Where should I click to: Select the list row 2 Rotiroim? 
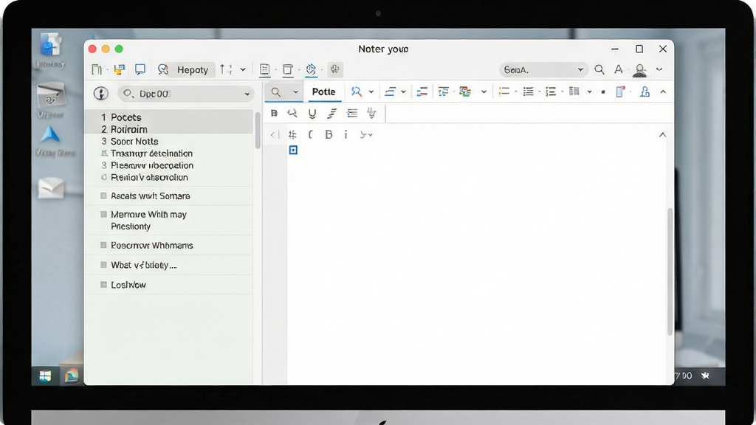tap(169, 129)
